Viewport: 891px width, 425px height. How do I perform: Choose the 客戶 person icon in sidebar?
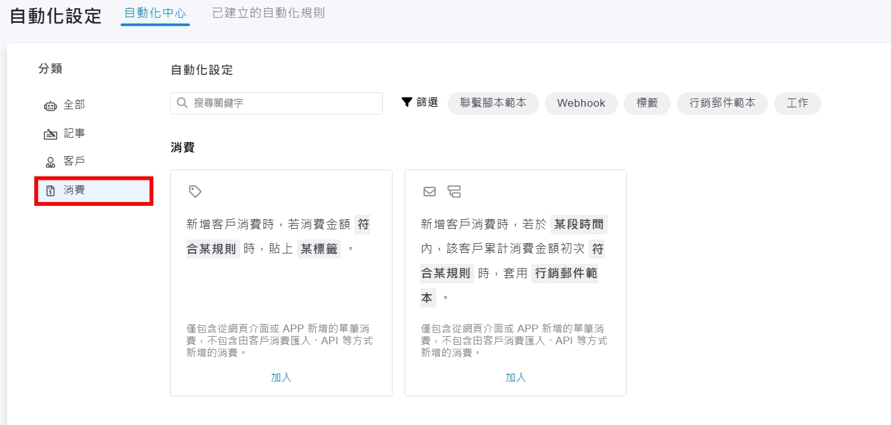[50, 162]
